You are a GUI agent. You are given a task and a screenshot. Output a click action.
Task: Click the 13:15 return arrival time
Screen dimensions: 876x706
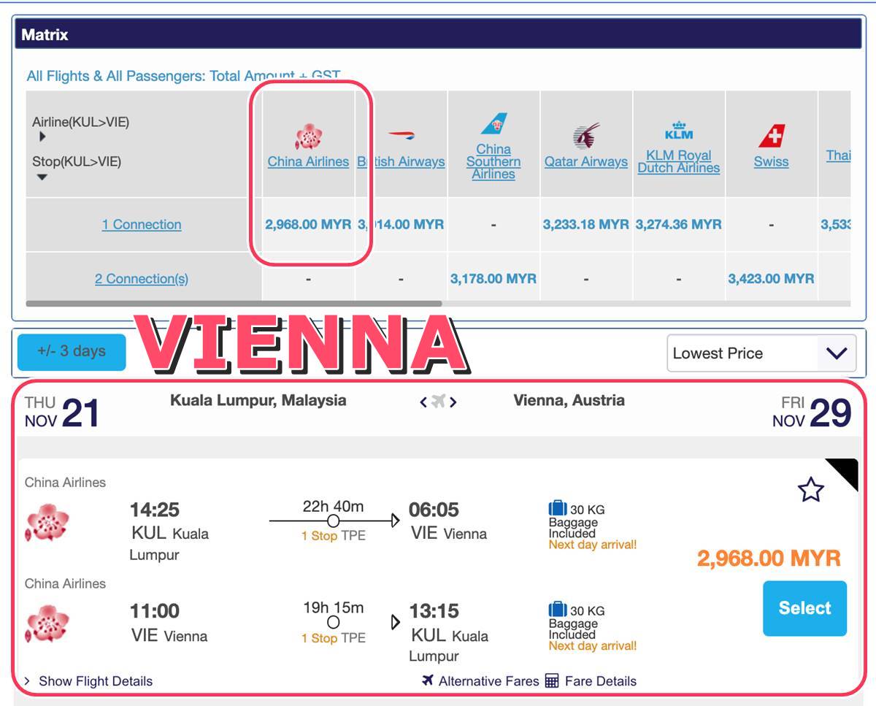click(434, 610)
